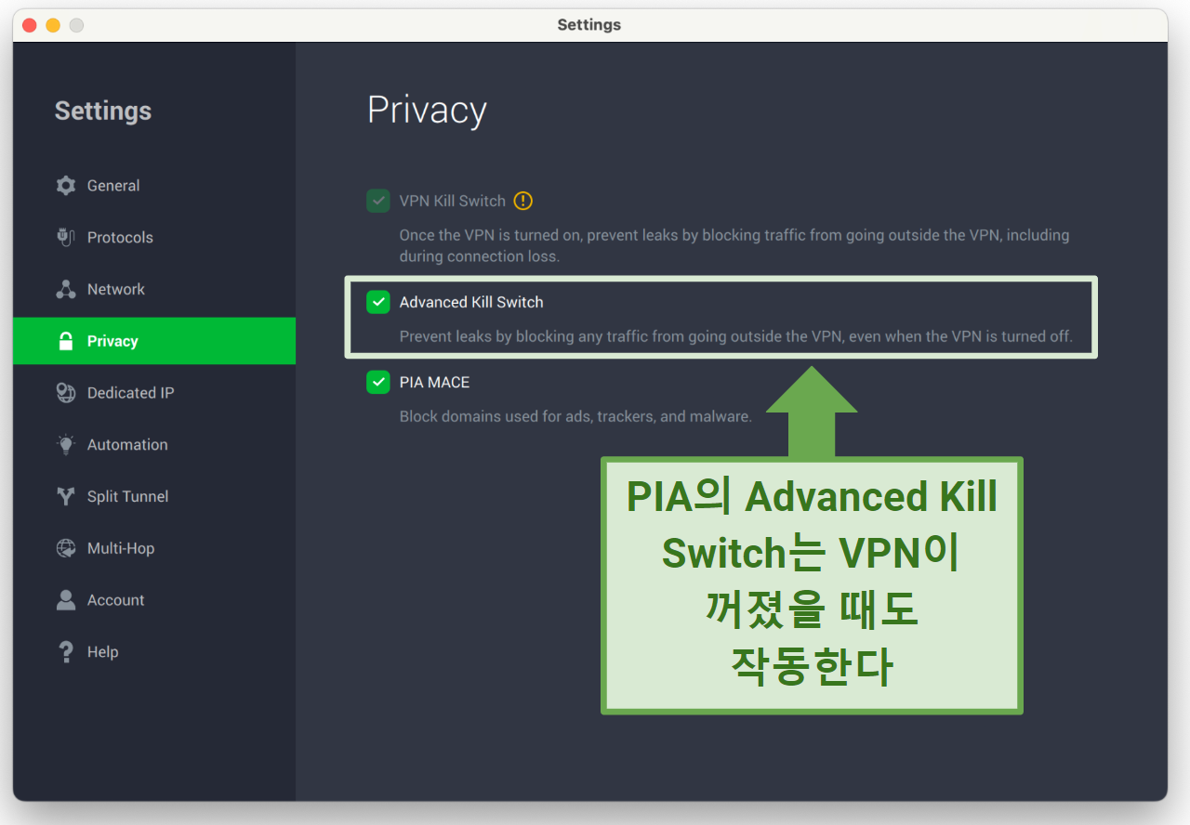Switch to the Protocols section
The width and height of the screenshot is (1190, 825).
coord(154,238)
